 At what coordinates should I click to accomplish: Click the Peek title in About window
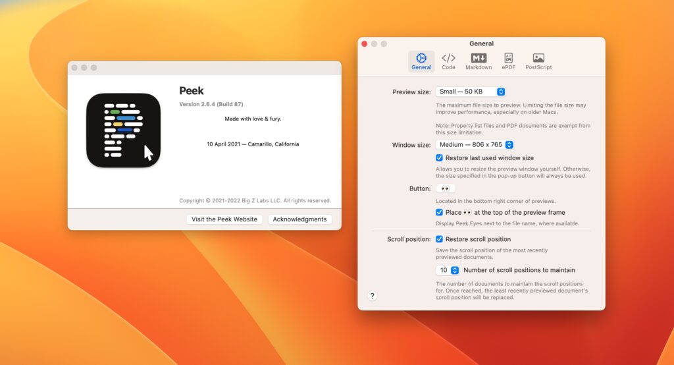tap(192, 91)
